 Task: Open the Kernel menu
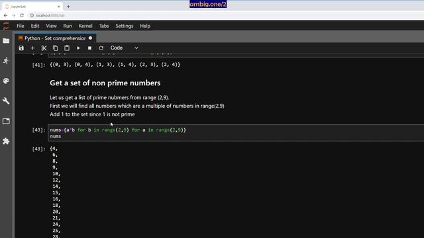pos(85,26)
